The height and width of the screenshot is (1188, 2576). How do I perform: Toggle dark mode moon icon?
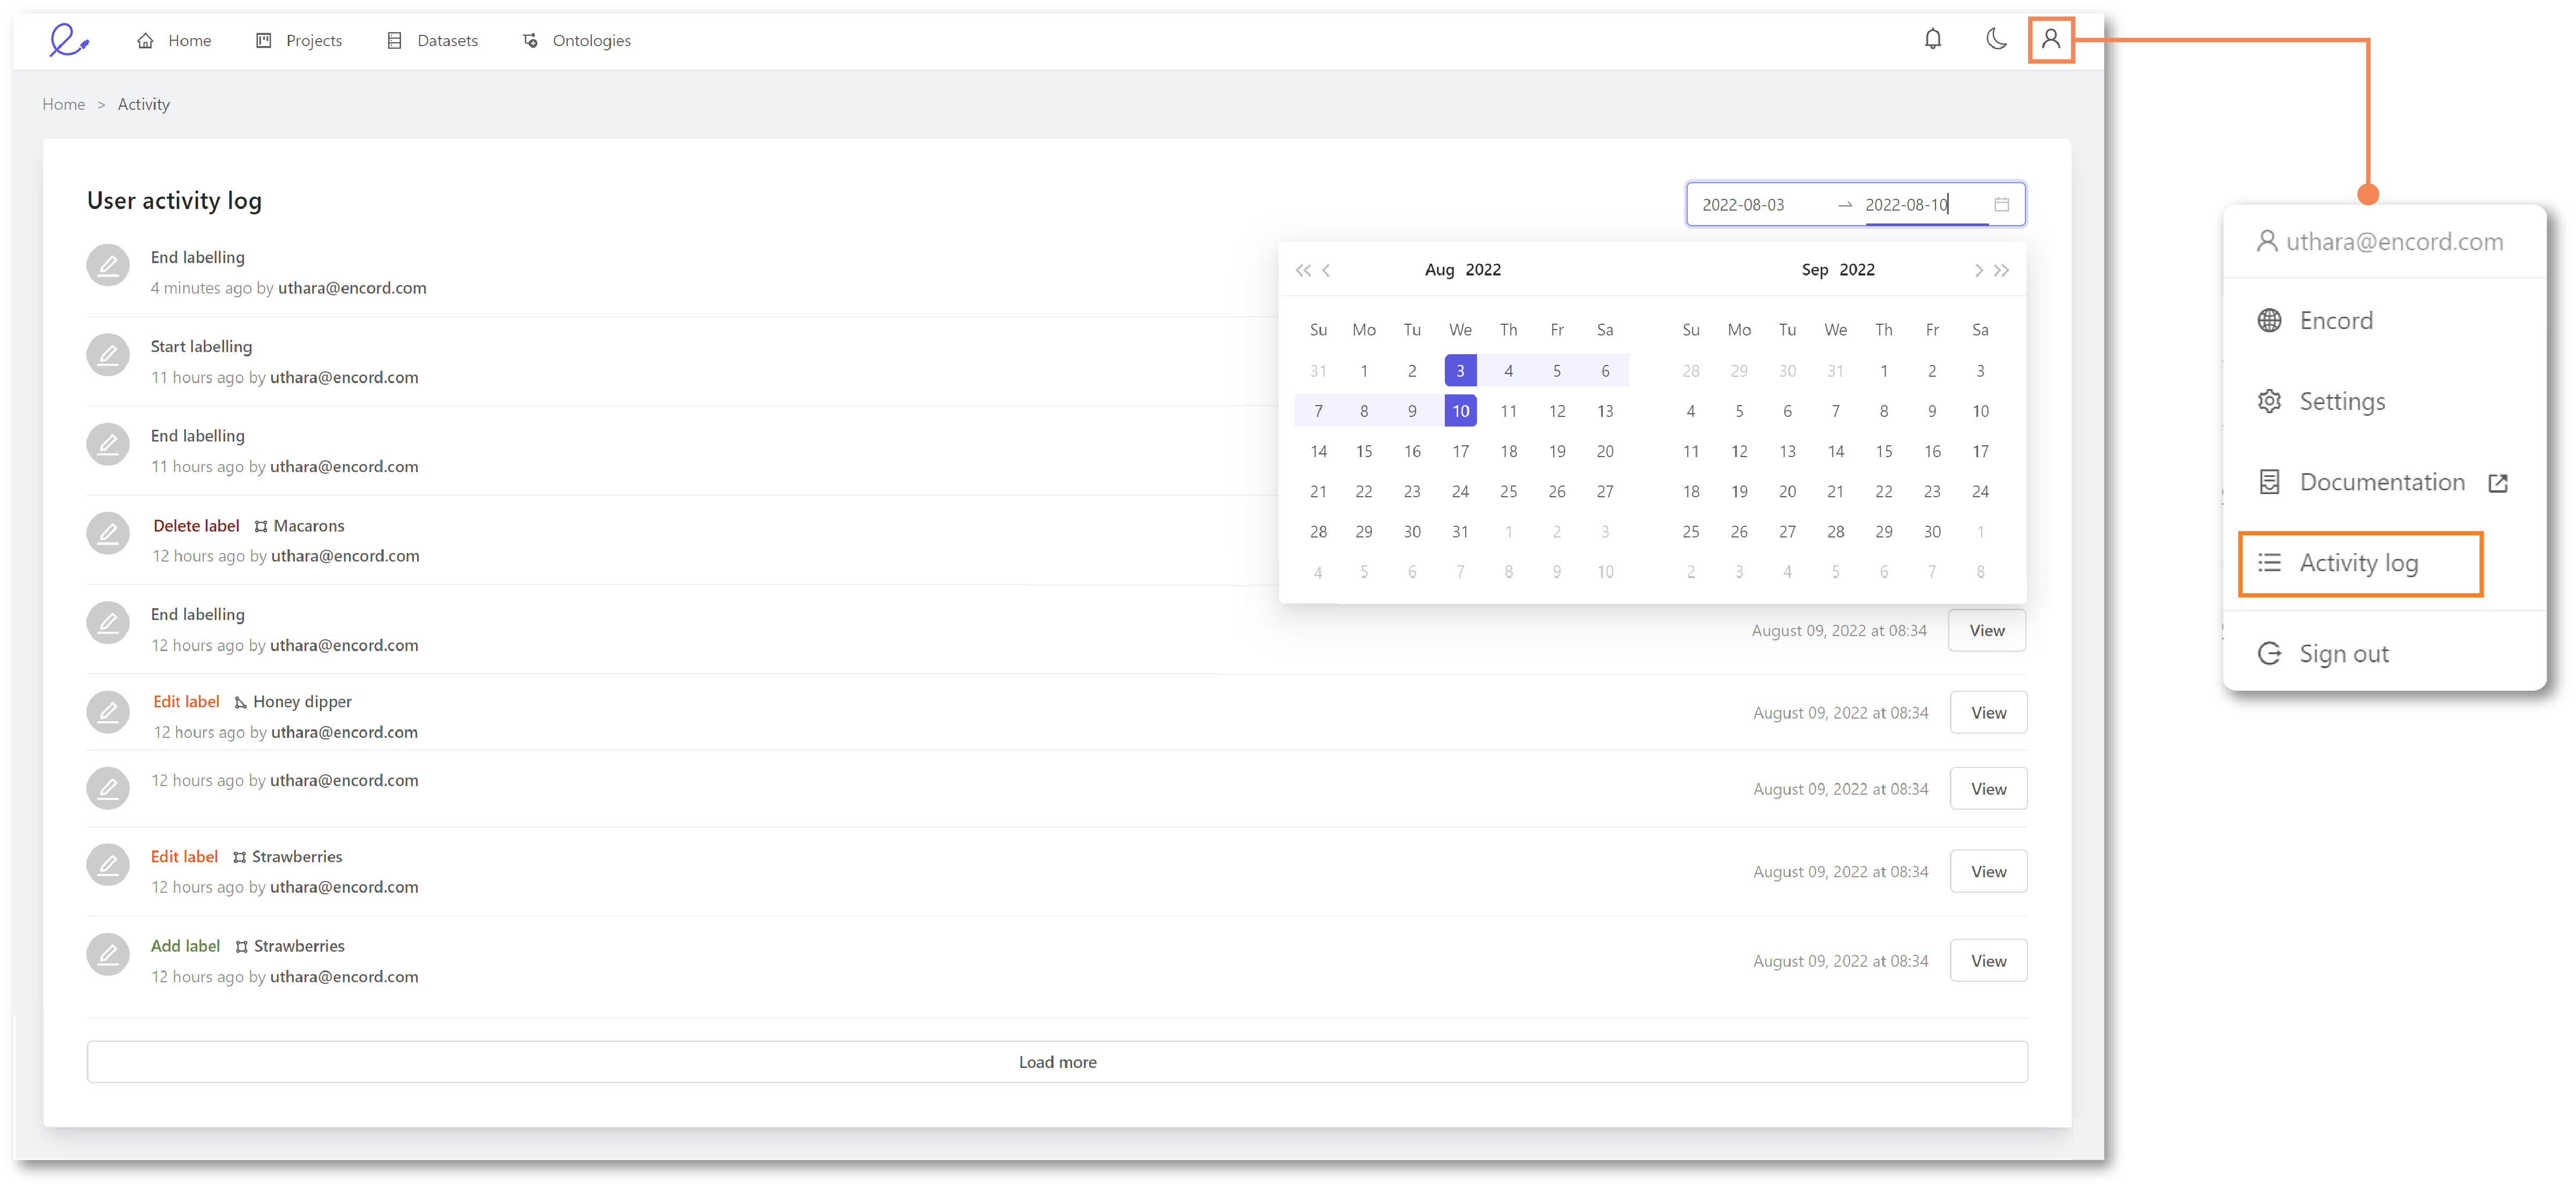click(x=1995, y=39)
